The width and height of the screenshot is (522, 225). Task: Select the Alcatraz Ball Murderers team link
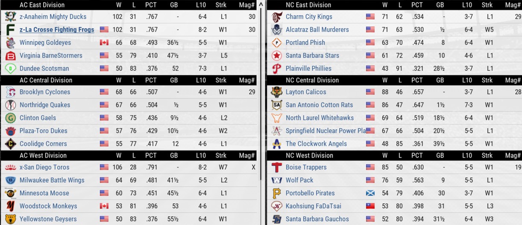point(317,30)
